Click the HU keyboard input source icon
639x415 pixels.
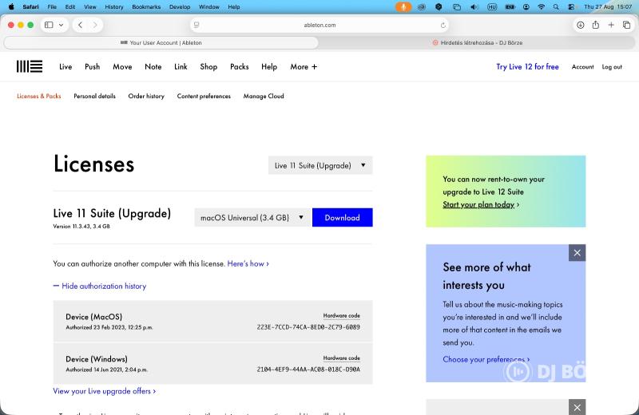(x=492, y=7)
